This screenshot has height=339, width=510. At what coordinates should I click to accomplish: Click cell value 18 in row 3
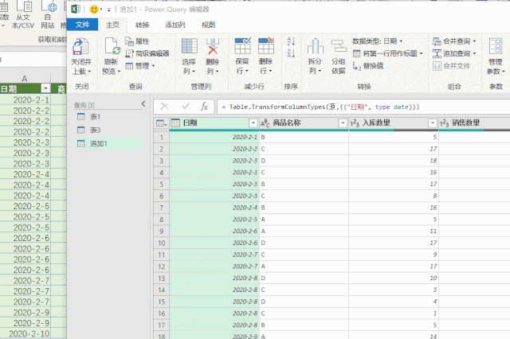[x=394, y=161]
